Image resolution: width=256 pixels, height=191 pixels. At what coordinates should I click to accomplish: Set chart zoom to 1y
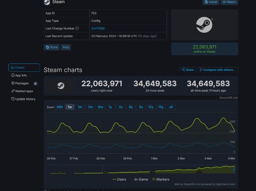110,107
